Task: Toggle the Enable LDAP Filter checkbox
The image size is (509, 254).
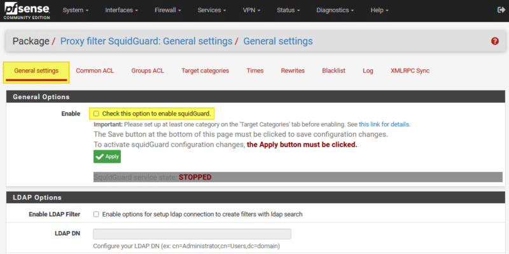Action: click(x=96, y=215)
